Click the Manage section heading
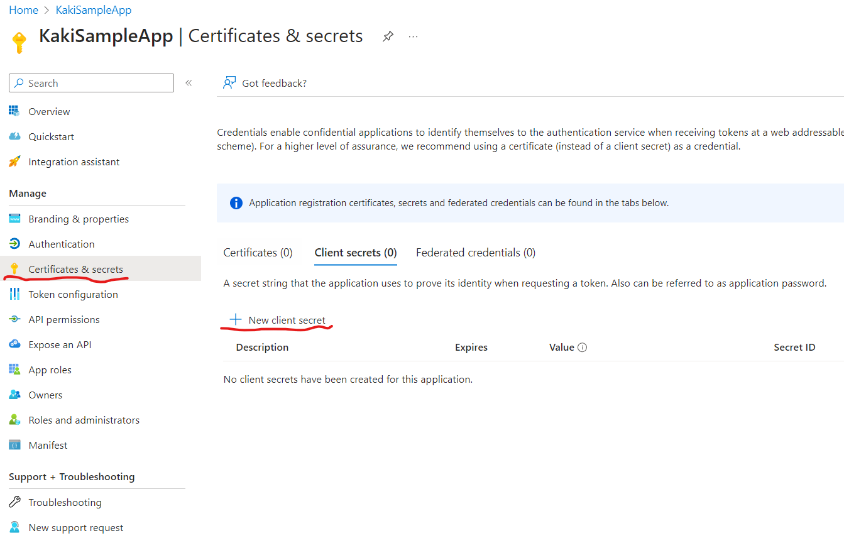 tap(28, 194)
